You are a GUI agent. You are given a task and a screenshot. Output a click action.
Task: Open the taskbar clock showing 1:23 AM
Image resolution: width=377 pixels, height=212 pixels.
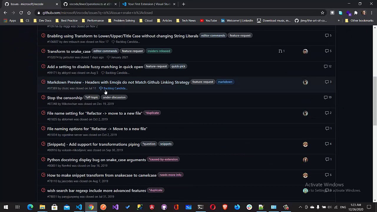pos(356,207)
